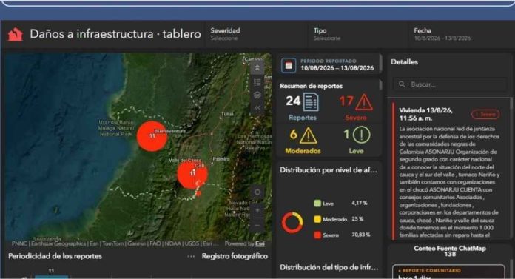
Task: Click the small red marker south of Cali
Action: (198, 194)
